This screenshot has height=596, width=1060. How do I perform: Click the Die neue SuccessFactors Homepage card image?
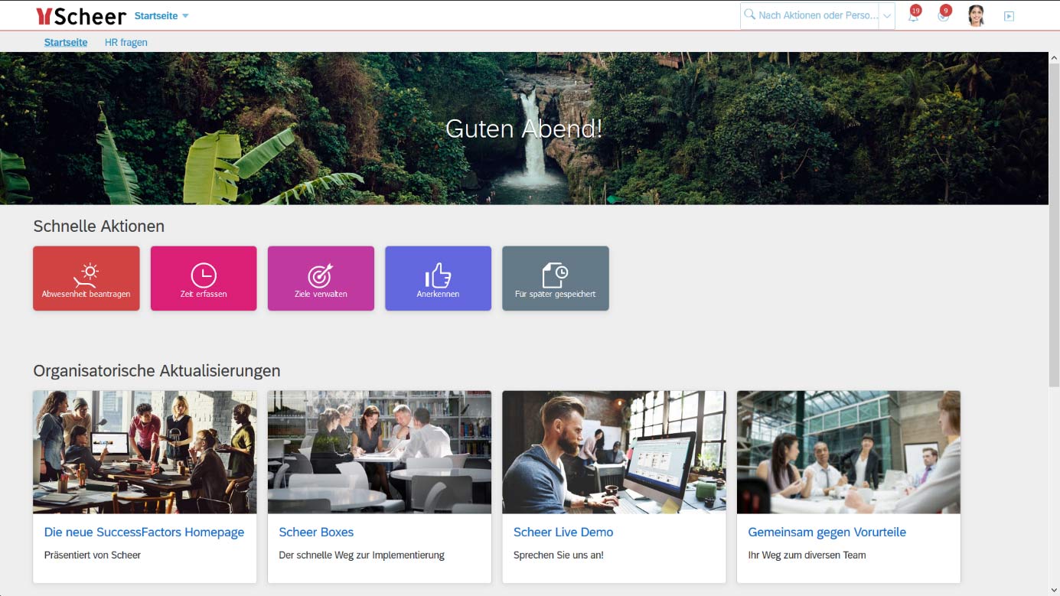145,452
